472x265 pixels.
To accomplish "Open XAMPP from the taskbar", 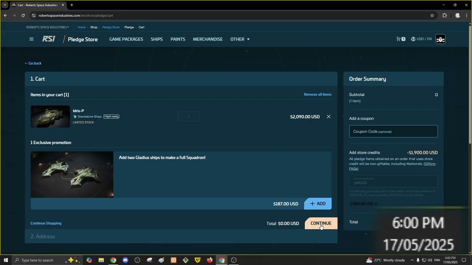I will (173, 260).
